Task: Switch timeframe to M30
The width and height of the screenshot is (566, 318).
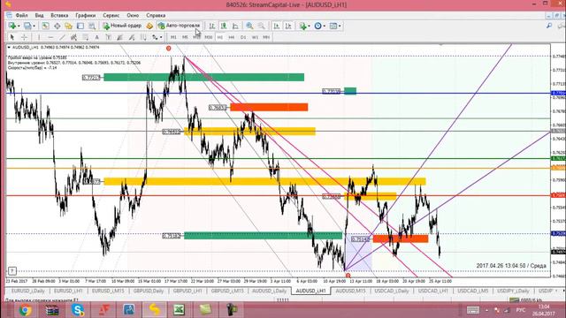Action: tap(209, 37)
